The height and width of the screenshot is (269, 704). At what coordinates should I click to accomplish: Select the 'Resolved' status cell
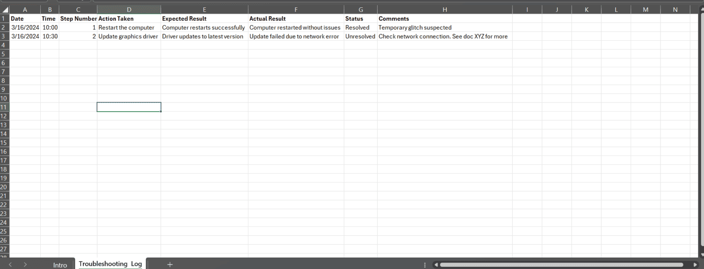point(360,27)
